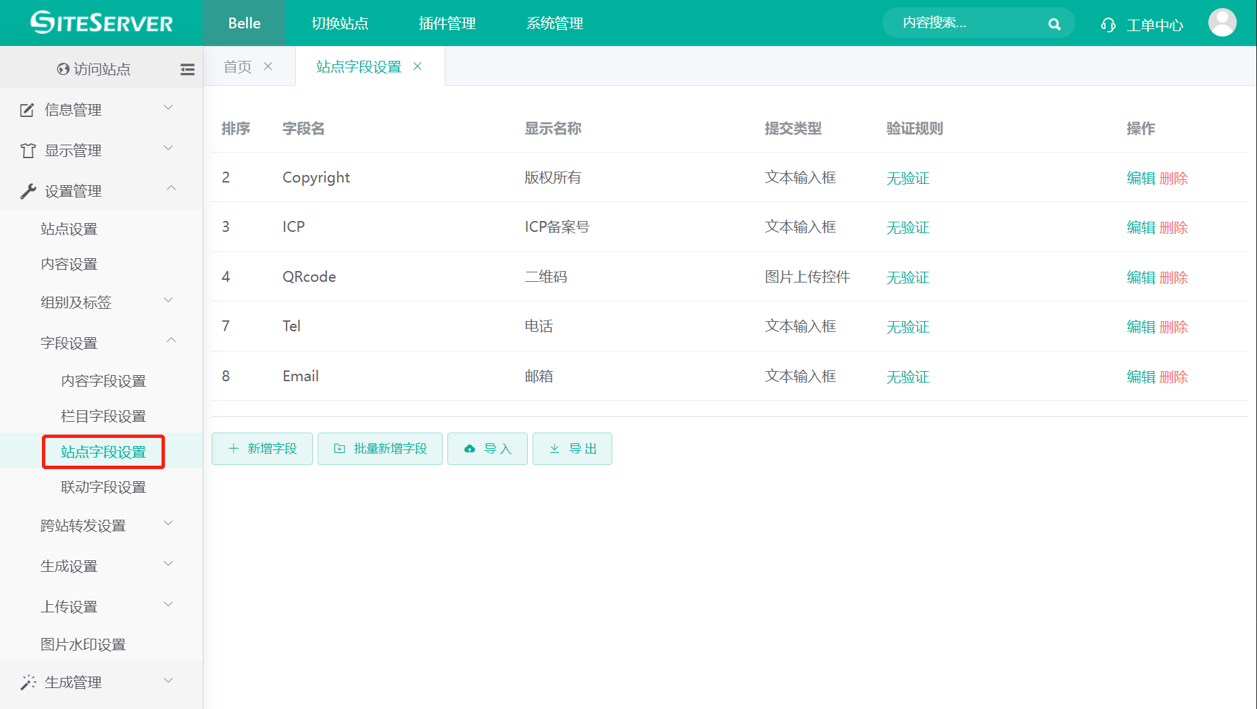Click the 内容搜索 search input field
Viewport: 1257px width, 709px height.
click(x=960, y=23)
